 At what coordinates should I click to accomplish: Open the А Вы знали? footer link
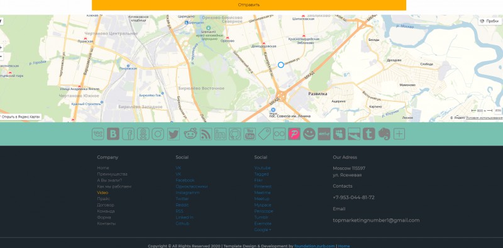(109, 180)
